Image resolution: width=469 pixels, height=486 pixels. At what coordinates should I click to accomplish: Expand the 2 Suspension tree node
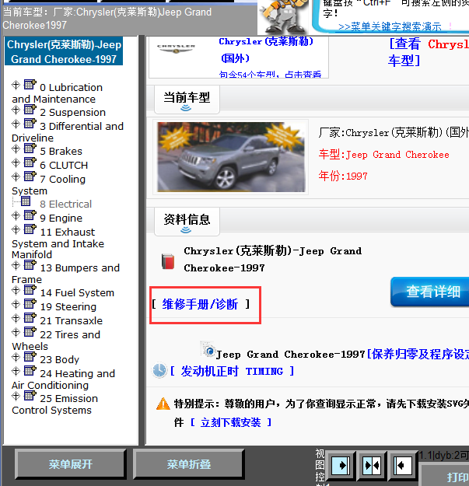coord(16,110)
